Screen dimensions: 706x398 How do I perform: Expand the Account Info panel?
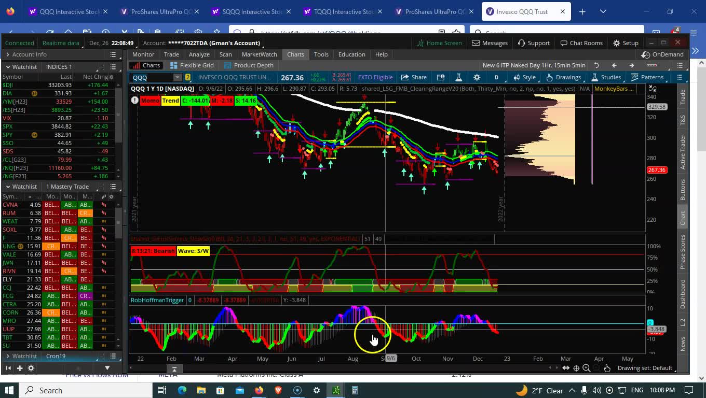[7, 54]
